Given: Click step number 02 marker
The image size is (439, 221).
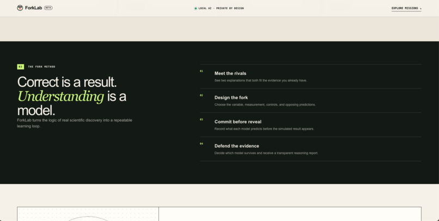Looking at the screenshot, I should (x=202, y=96).
